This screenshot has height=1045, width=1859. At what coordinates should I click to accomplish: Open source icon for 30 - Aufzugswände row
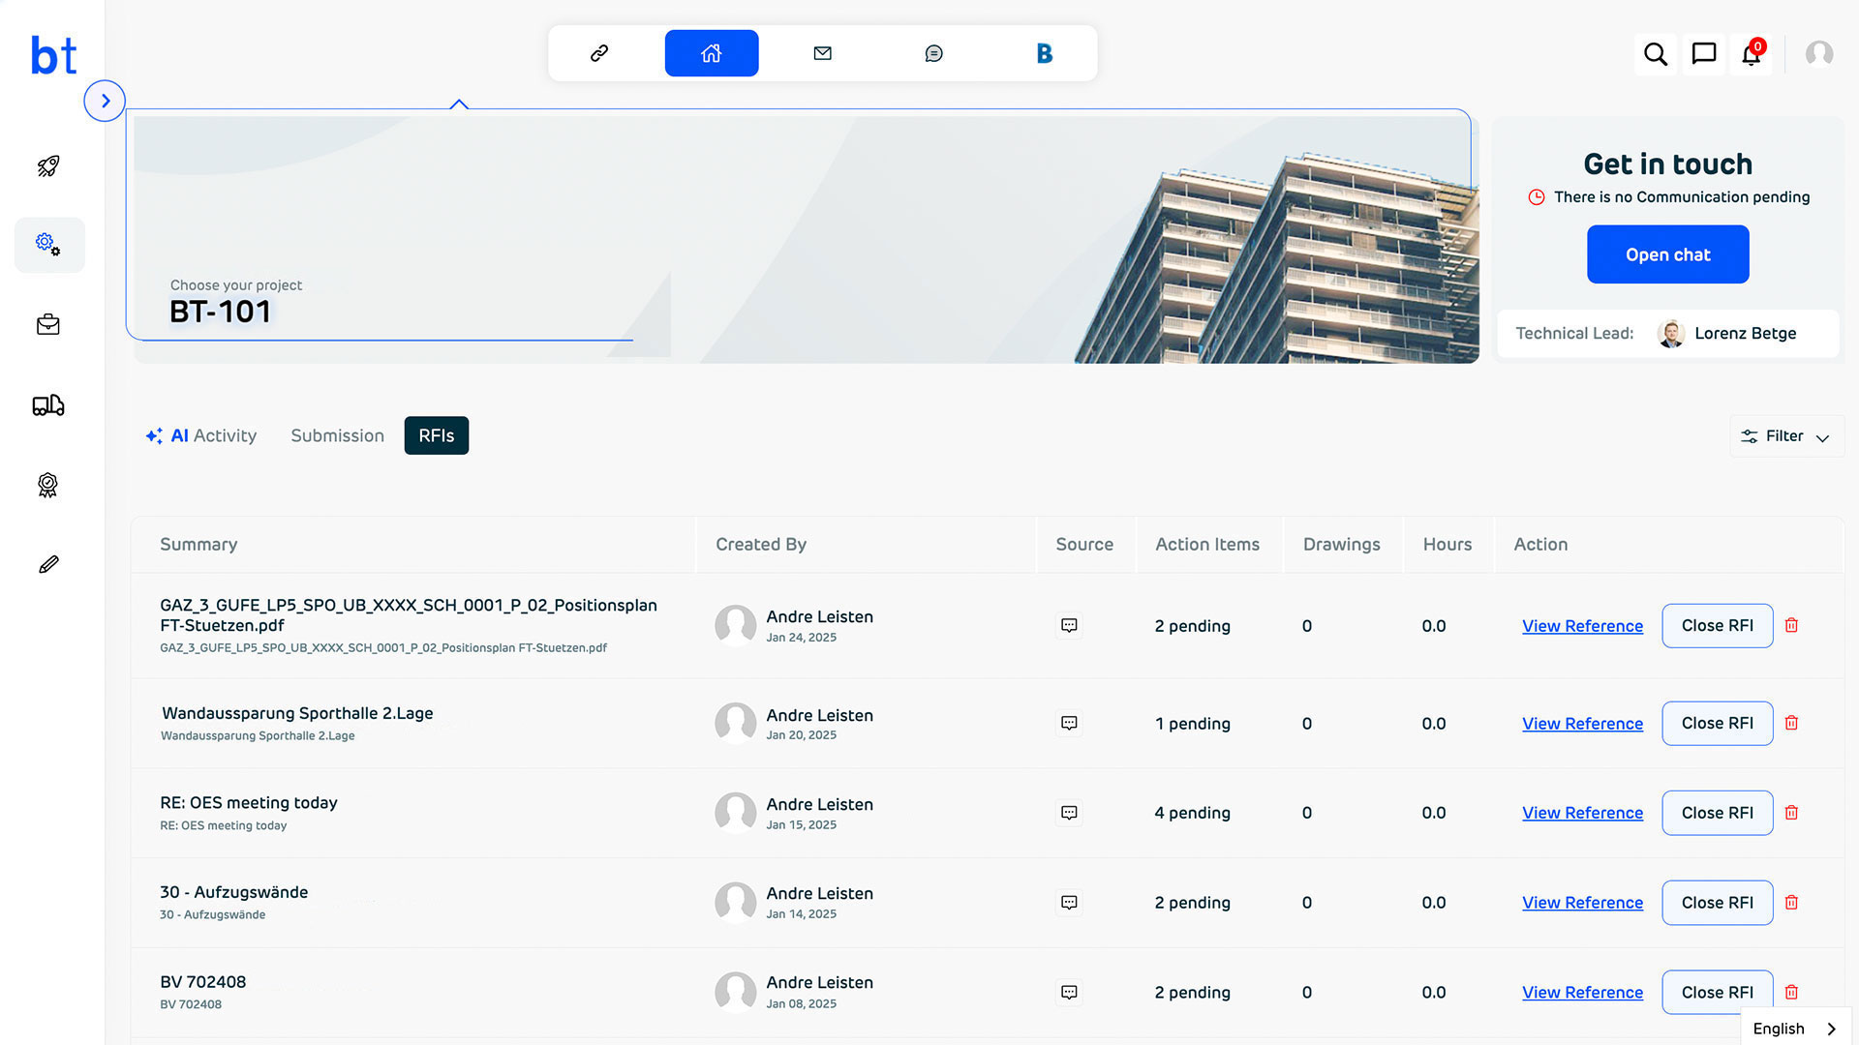[1069, 903]
